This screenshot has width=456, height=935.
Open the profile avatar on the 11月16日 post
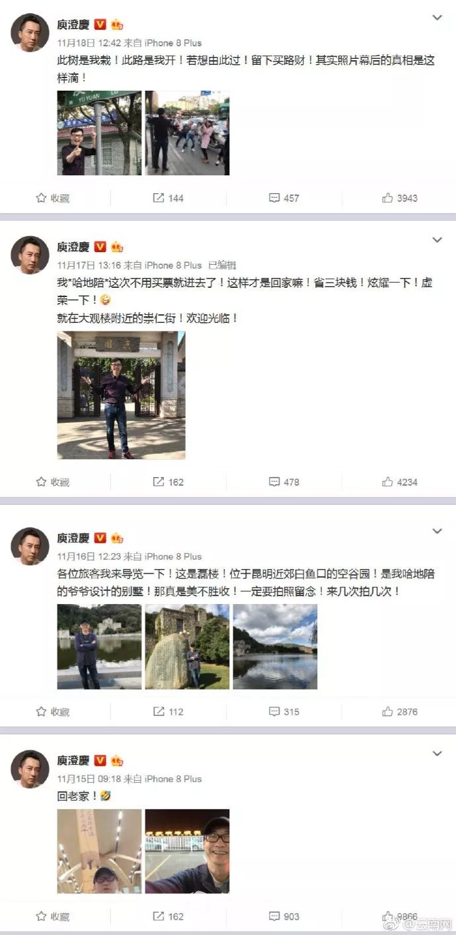30,546
